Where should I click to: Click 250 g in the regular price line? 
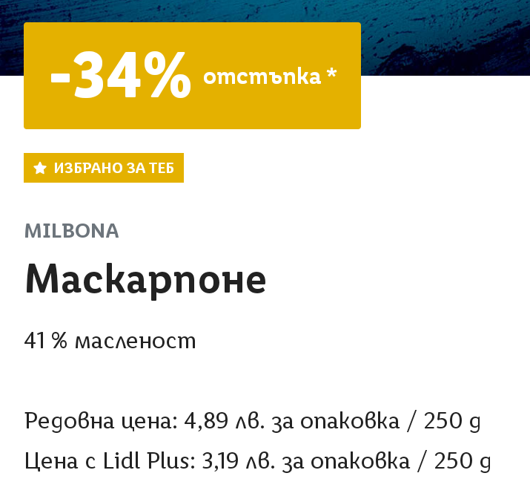[x=451, y=422]
